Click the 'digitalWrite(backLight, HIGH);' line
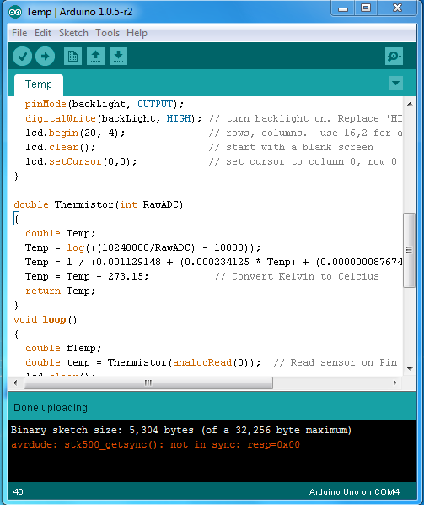This screenshot has width=424, height=505. (x=114, y=119)
